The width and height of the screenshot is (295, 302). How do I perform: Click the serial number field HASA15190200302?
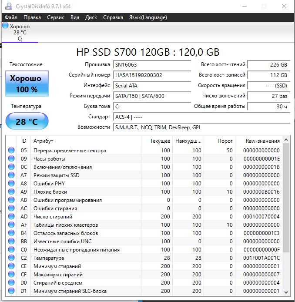(x=152, y=75)
